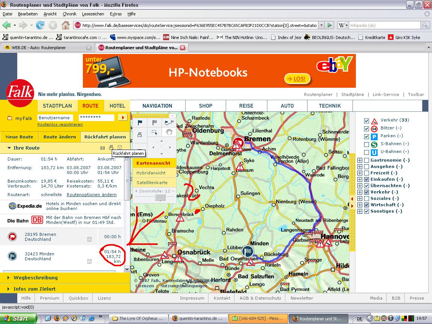The image size is (432, 324).
Task: Click the Firefox reload button
Action: coord(40,25)
